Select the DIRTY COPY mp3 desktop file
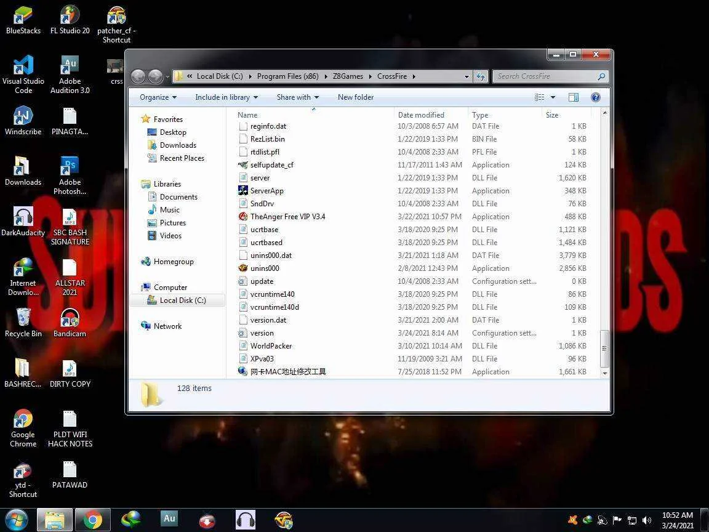The width and height of the screenshot is (709, 532). (70, 373)
